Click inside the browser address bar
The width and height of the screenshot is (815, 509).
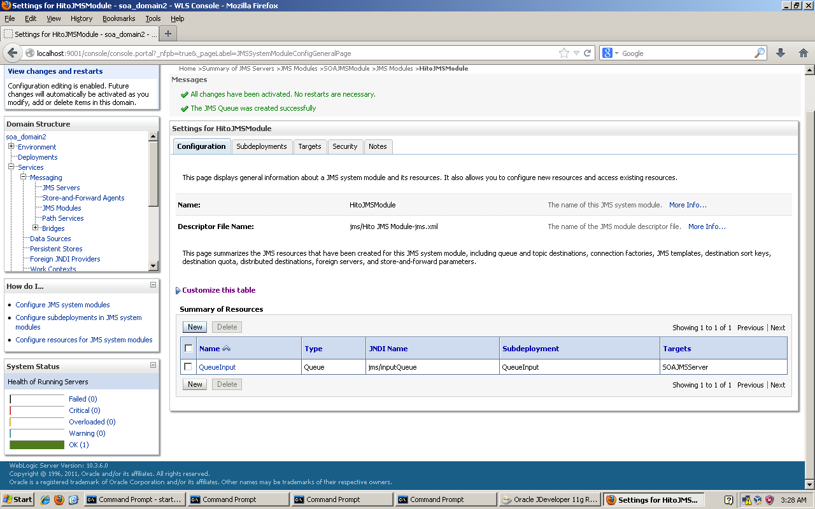pyautogui.click(x=287, y=53)
